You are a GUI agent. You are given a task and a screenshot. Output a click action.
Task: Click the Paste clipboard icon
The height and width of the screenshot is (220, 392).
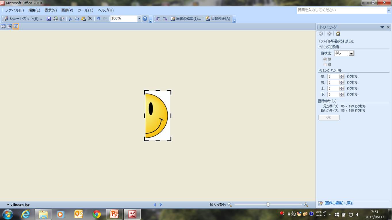[83, 19]
